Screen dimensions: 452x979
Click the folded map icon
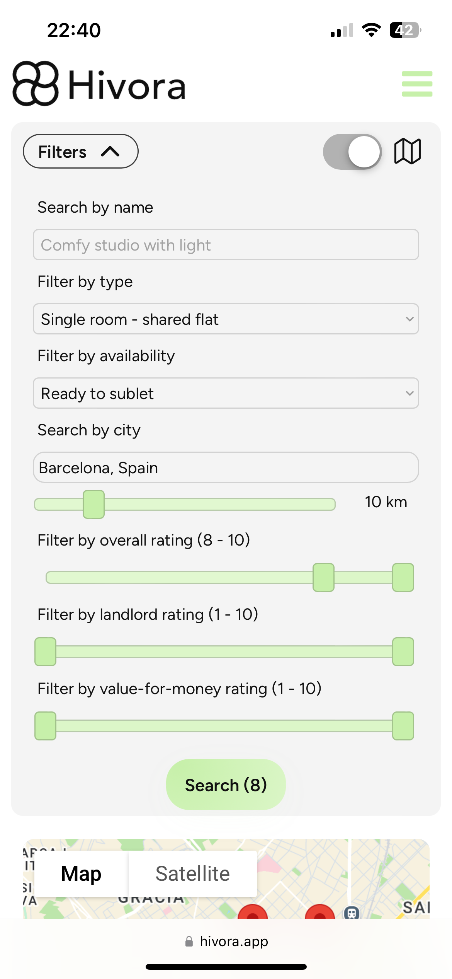coord(407,151)
